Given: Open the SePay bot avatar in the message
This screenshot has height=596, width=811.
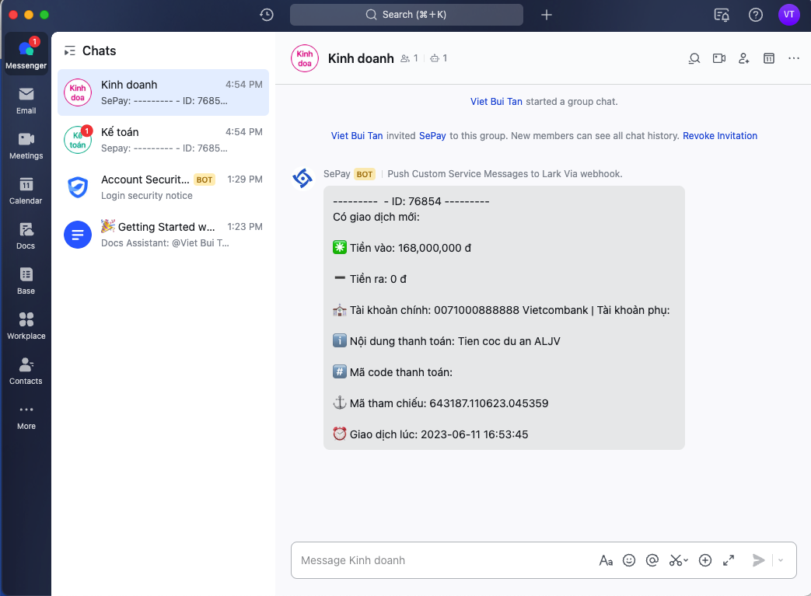Looking at the screenshot, I should click(302, 179).
